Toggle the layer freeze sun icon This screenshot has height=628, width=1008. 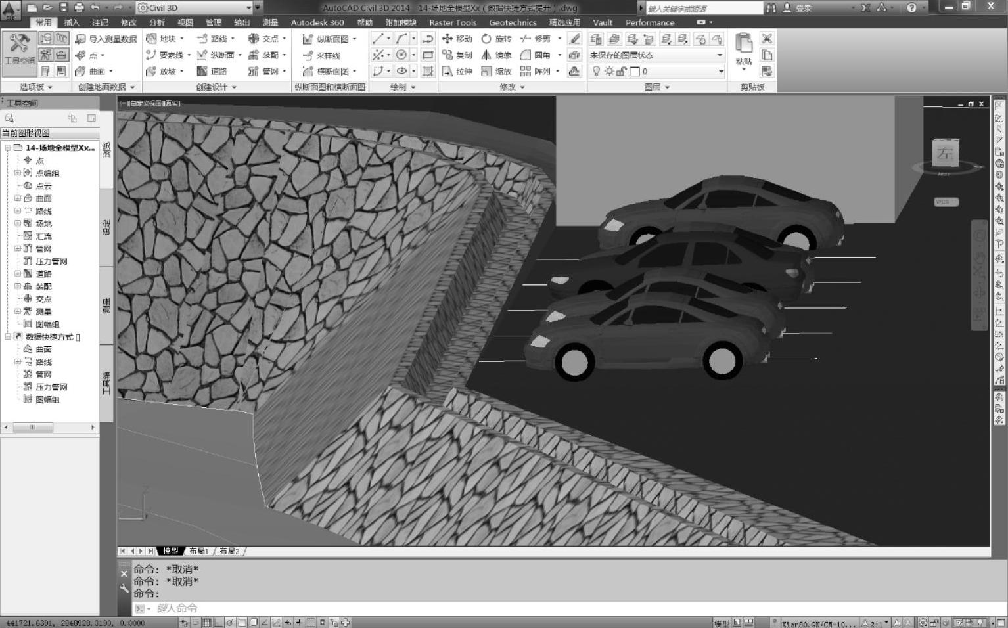pos(609,71)
